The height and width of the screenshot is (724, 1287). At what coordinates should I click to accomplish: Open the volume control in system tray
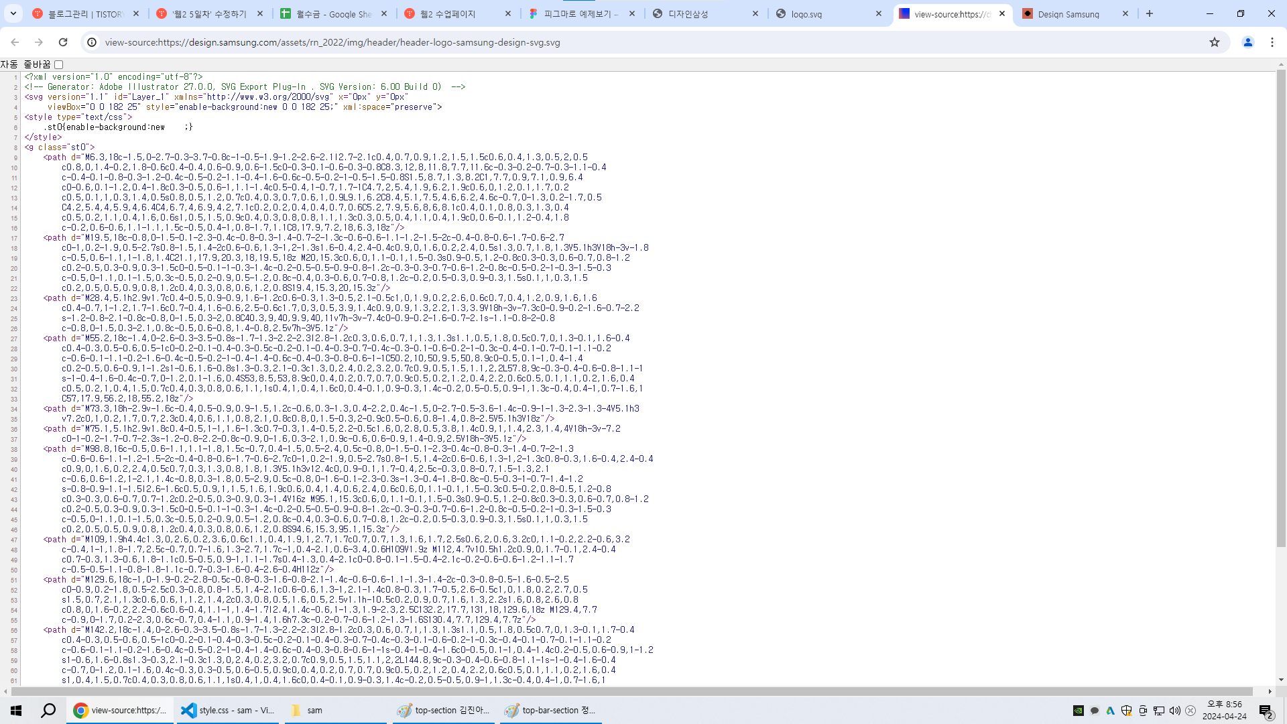click(x=1174, y=711)
